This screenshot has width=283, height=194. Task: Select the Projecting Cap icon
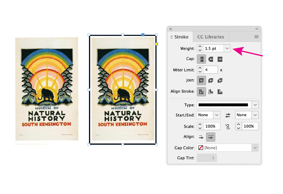(220, 59)
